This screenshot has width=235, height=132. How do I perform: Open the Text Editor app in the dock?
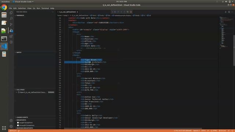(4, 23)
